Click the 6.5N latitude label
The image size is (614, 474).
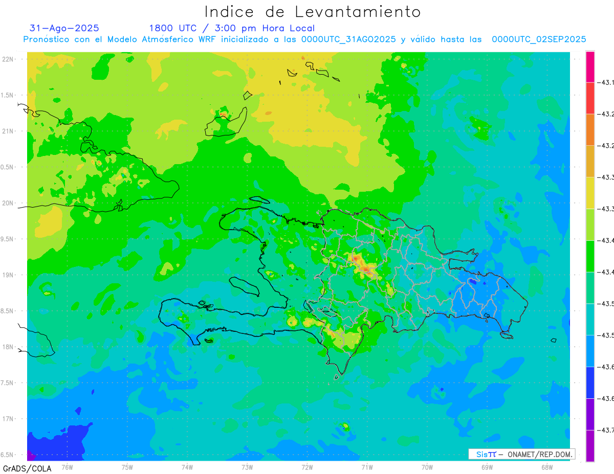[8, 455]
